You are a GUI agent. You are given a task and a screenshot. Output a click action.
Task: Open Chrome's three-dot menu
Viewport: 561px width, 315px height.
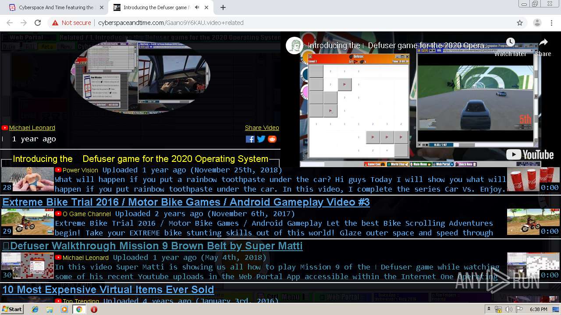point(551,23)
